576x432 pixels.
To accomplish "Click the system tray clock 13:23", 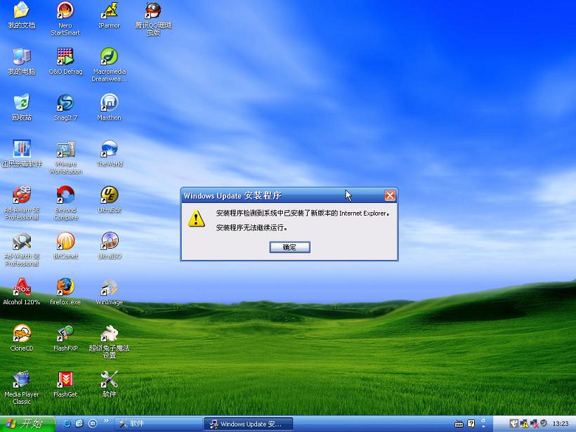I will pyautogui.click(x=561, y=424).
